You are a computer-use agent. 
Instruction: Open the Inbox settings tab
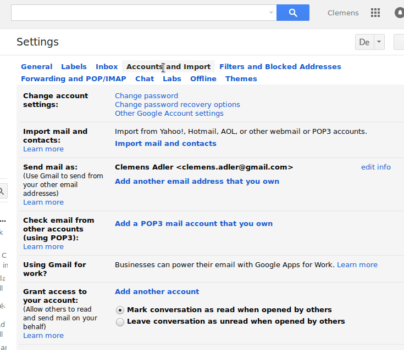tap(107, 66)
